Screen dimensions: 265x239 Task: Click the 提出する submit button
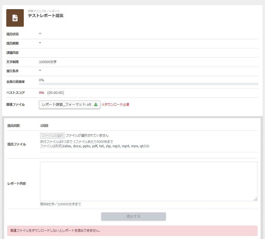tap(134, 216)
